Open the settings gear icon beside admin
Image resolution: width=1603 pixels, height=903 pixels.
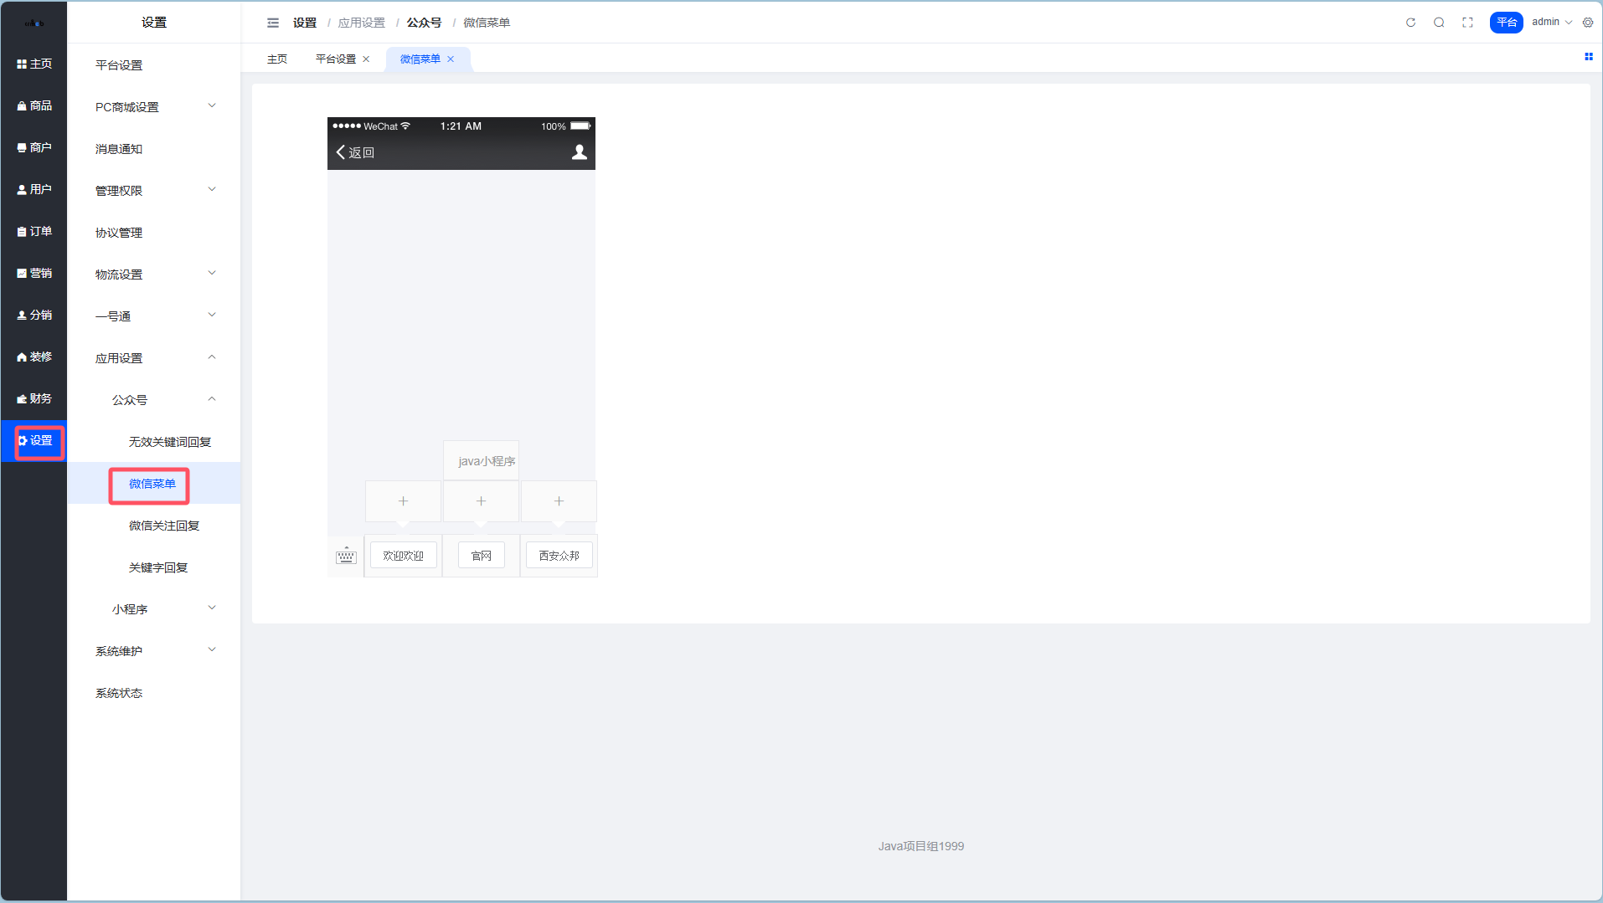[x=1588, y=23]
